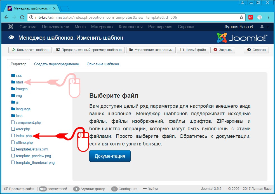Switch to Создать переопределение tab
Viewport: 275px width, 194px height.
coord(57,64)
